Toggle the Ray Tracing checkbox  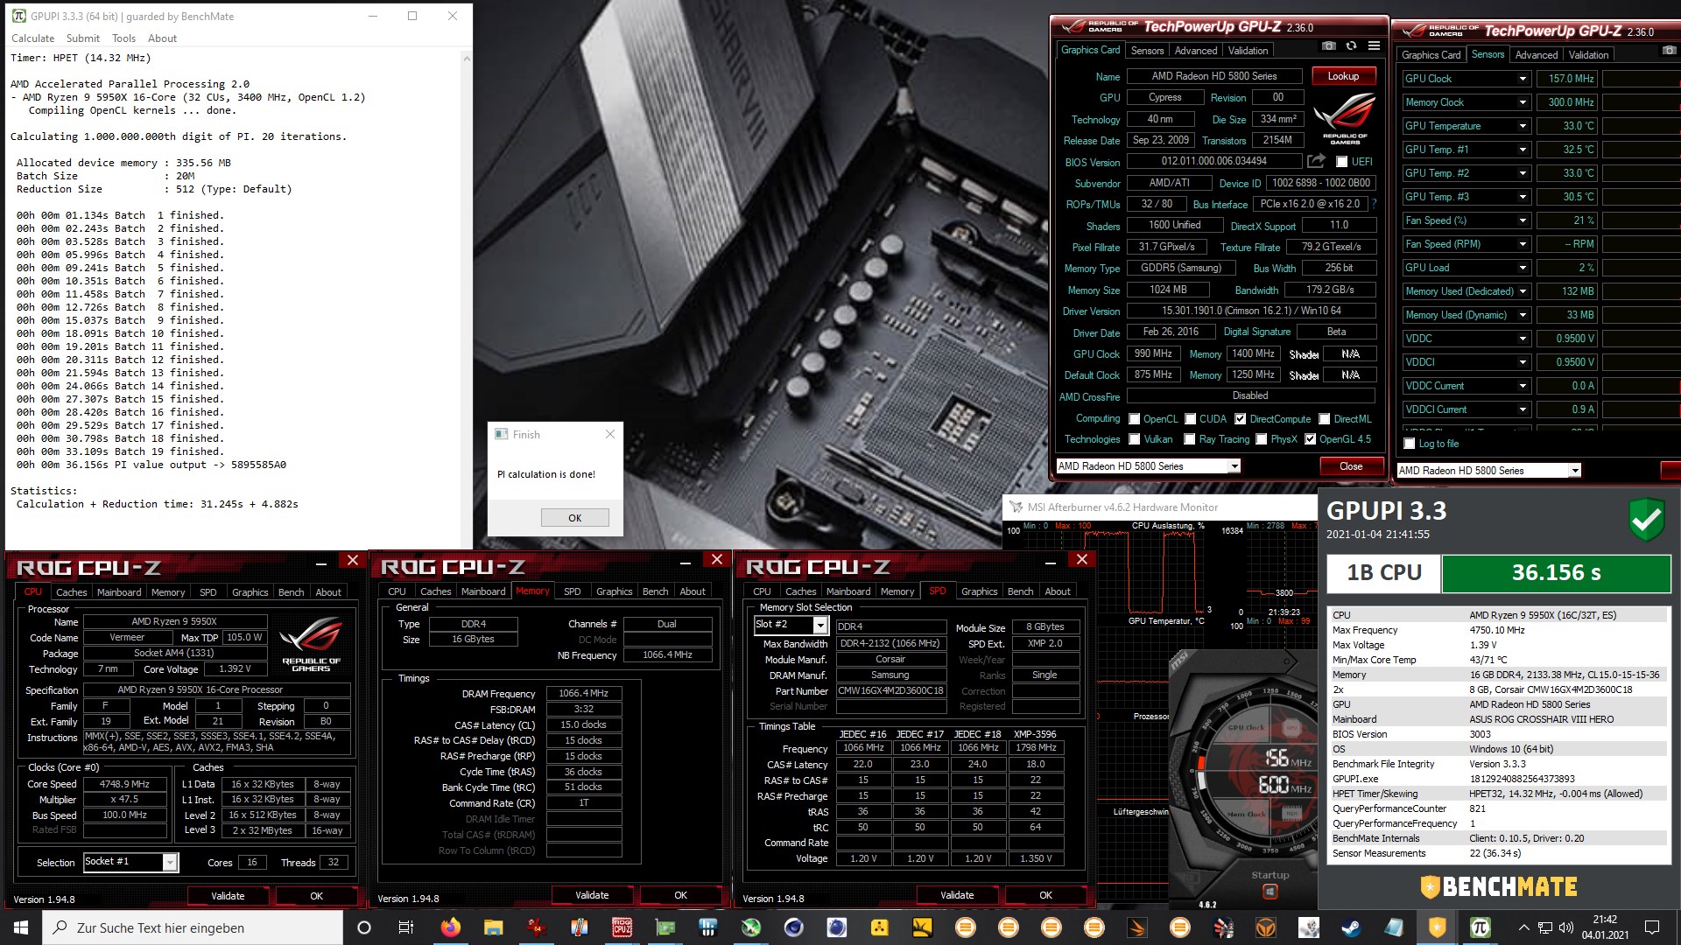pos(1190,439)
